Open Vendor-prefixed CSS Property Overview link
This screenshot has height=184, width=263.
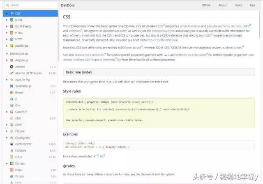89,60
